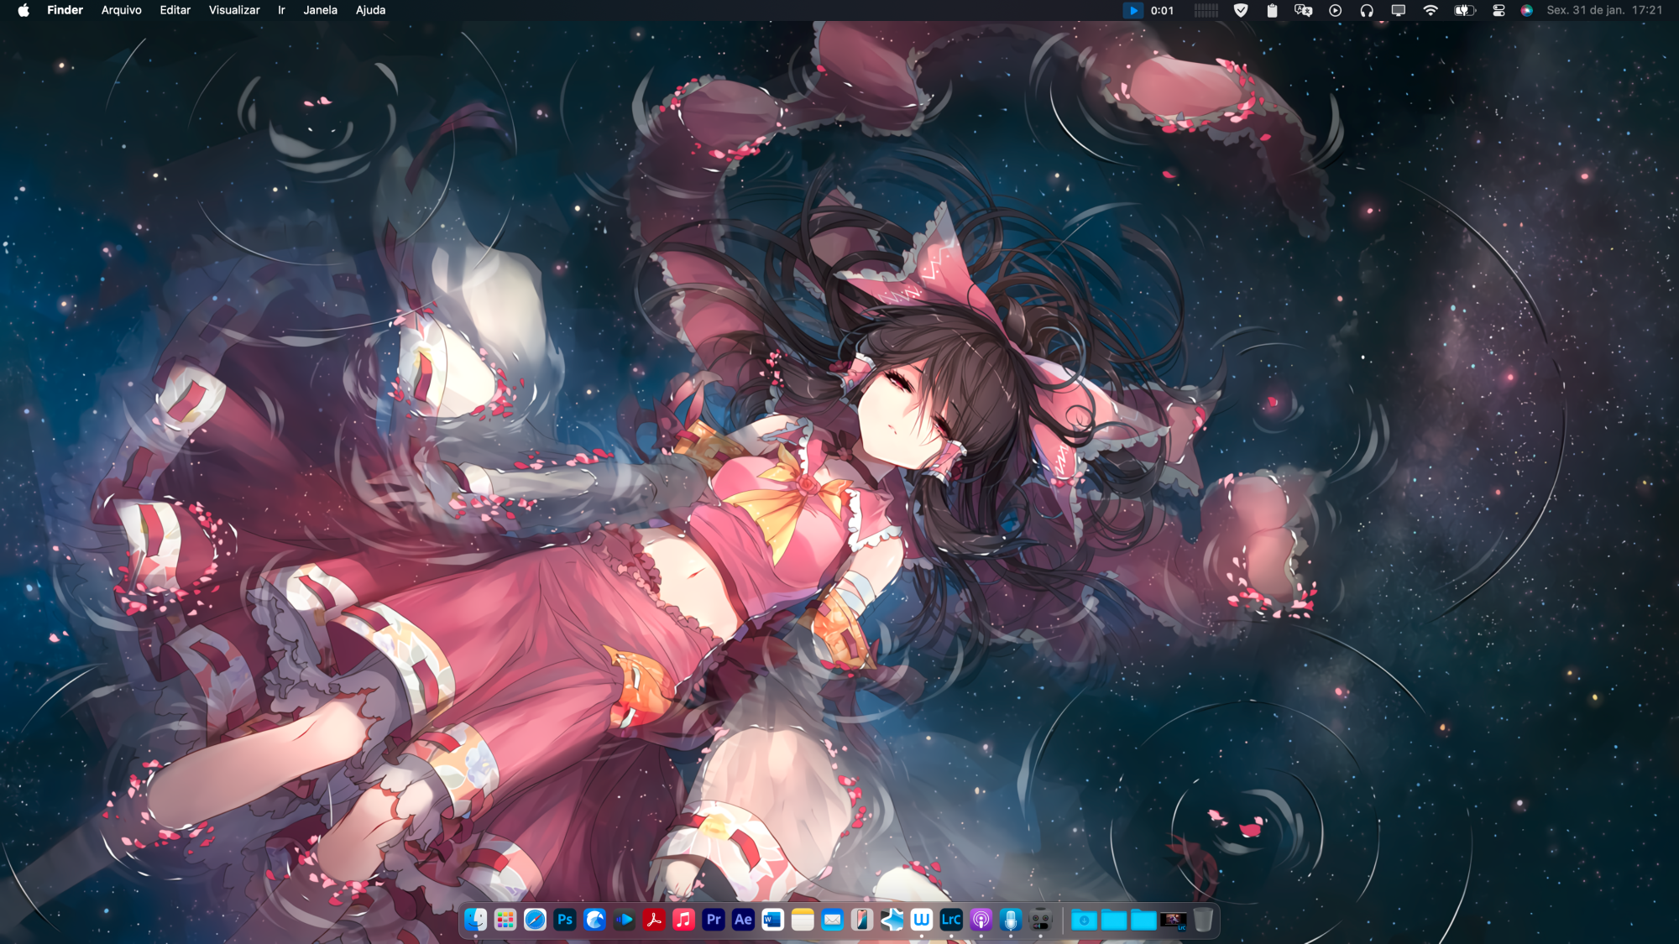This screenshot has width=1679, height=944.
Task: Open the battery status menu
Action: coord(1464,10)
